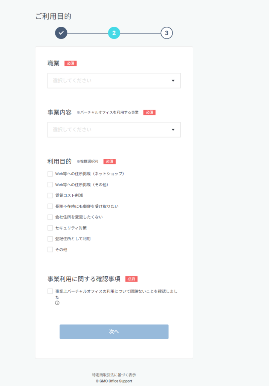Click the GMO Office Support footer text
This screenshot has width=269, height=386.
114,381
